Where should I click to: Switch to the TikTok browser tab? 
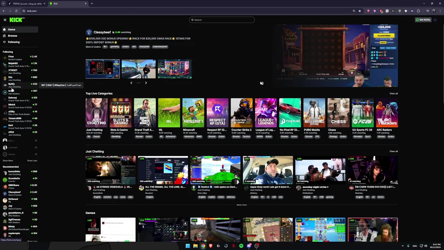pos(27,3)
